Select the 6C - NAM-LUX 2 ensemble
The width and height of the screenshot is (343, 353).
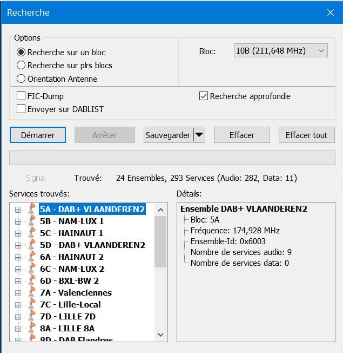tap(72, 269)
